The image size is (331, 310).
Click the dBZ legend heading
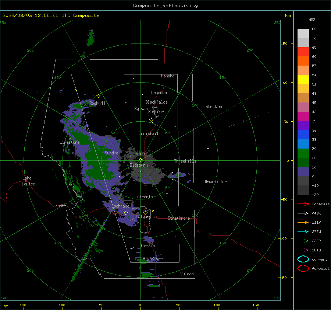click(312, 20)
